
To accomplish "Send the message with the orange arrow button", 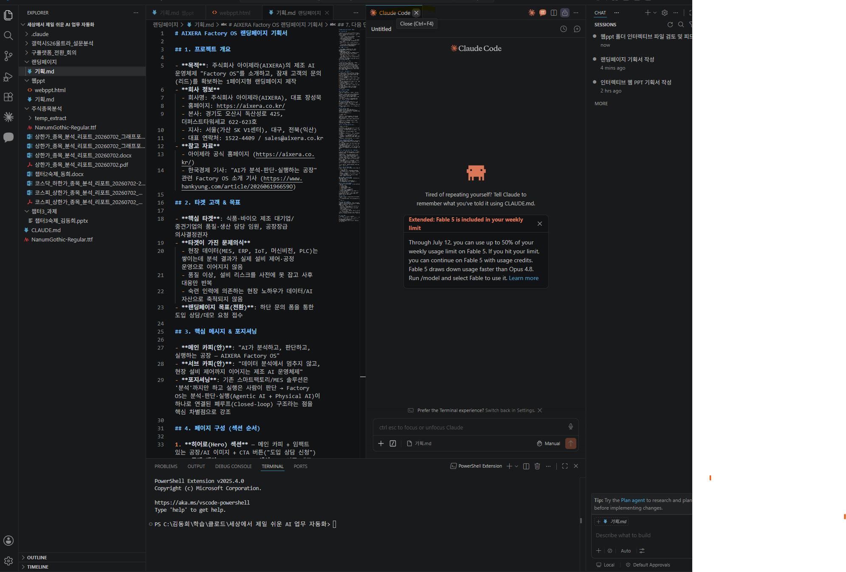I will tap(571, 443).
